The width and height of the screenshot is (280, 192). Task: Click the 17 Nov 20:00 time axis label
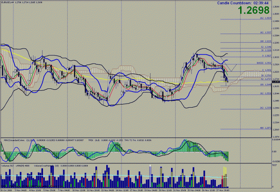[x=136, y=190]
